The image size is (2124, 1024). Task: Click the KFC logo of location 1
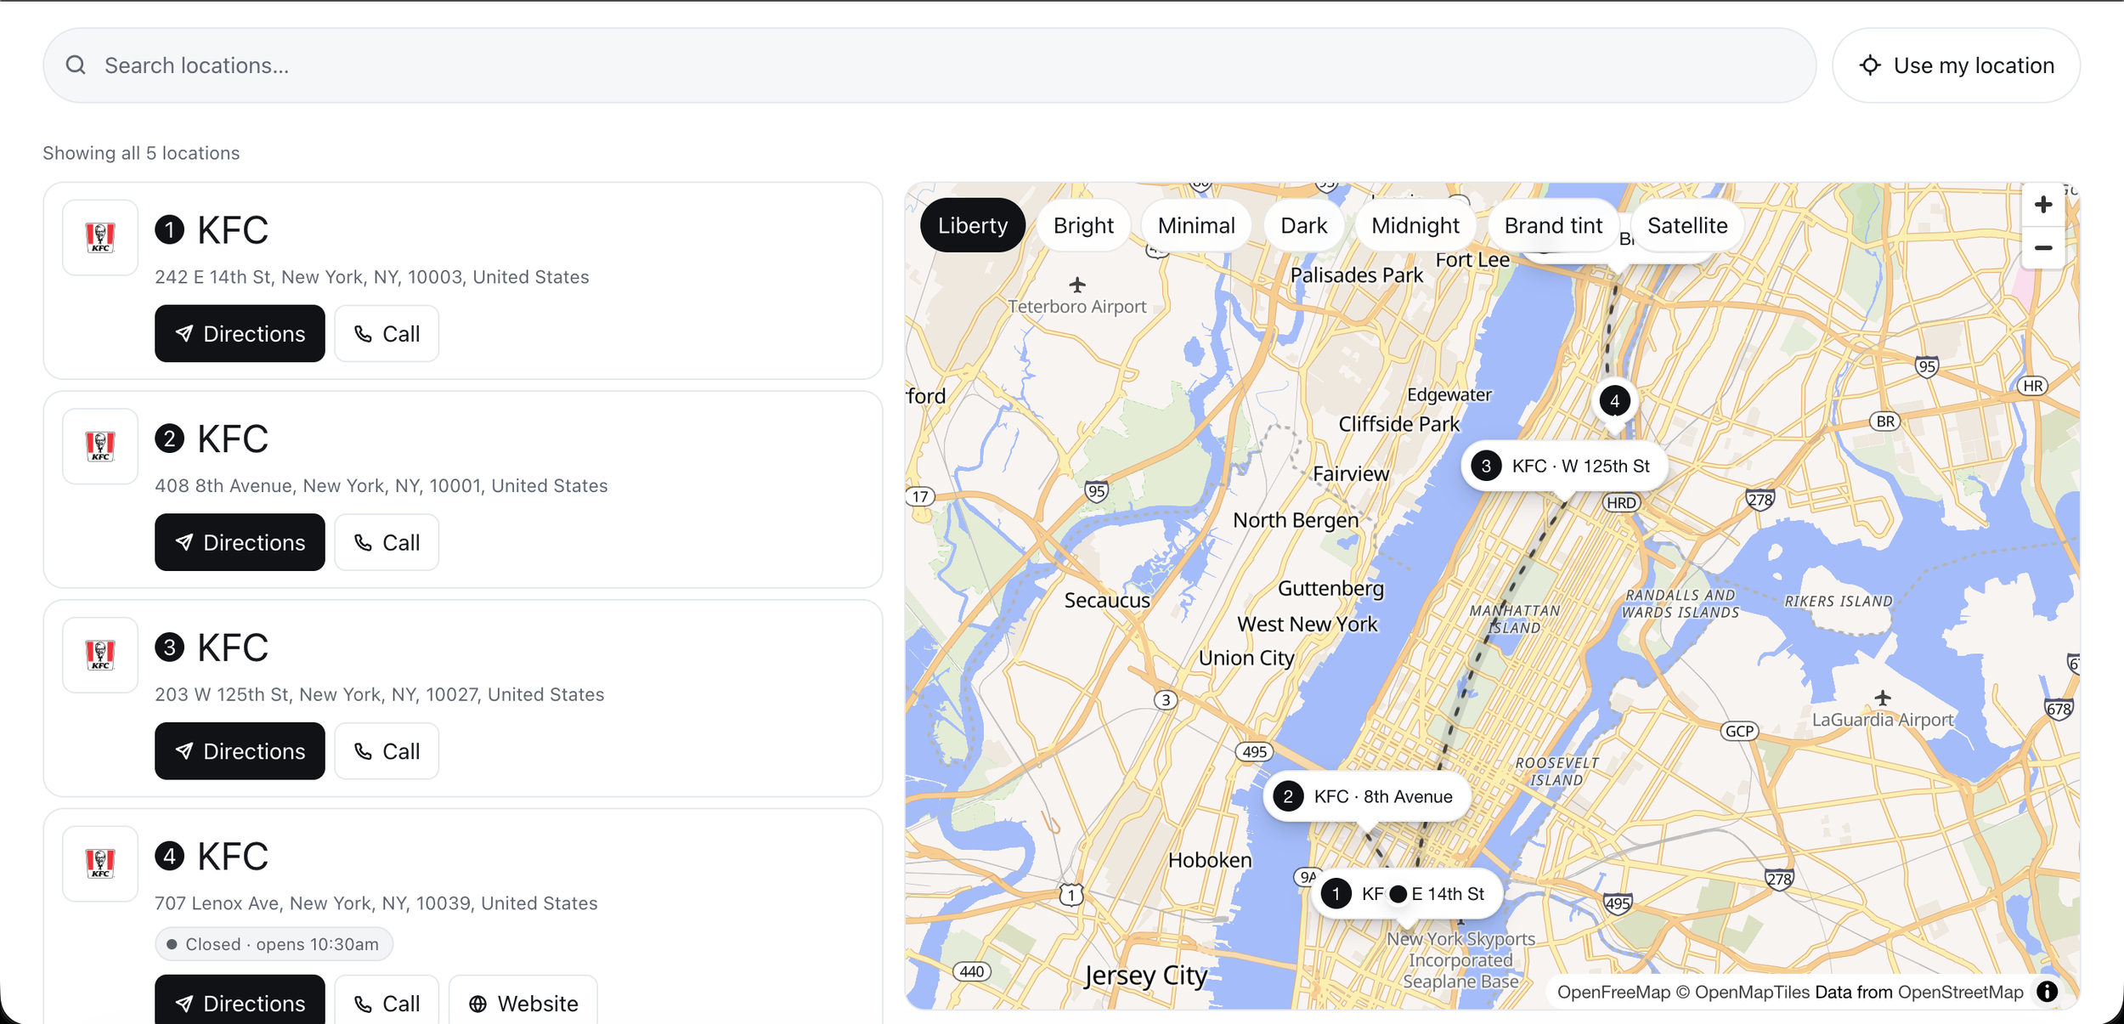pos(100,237)
